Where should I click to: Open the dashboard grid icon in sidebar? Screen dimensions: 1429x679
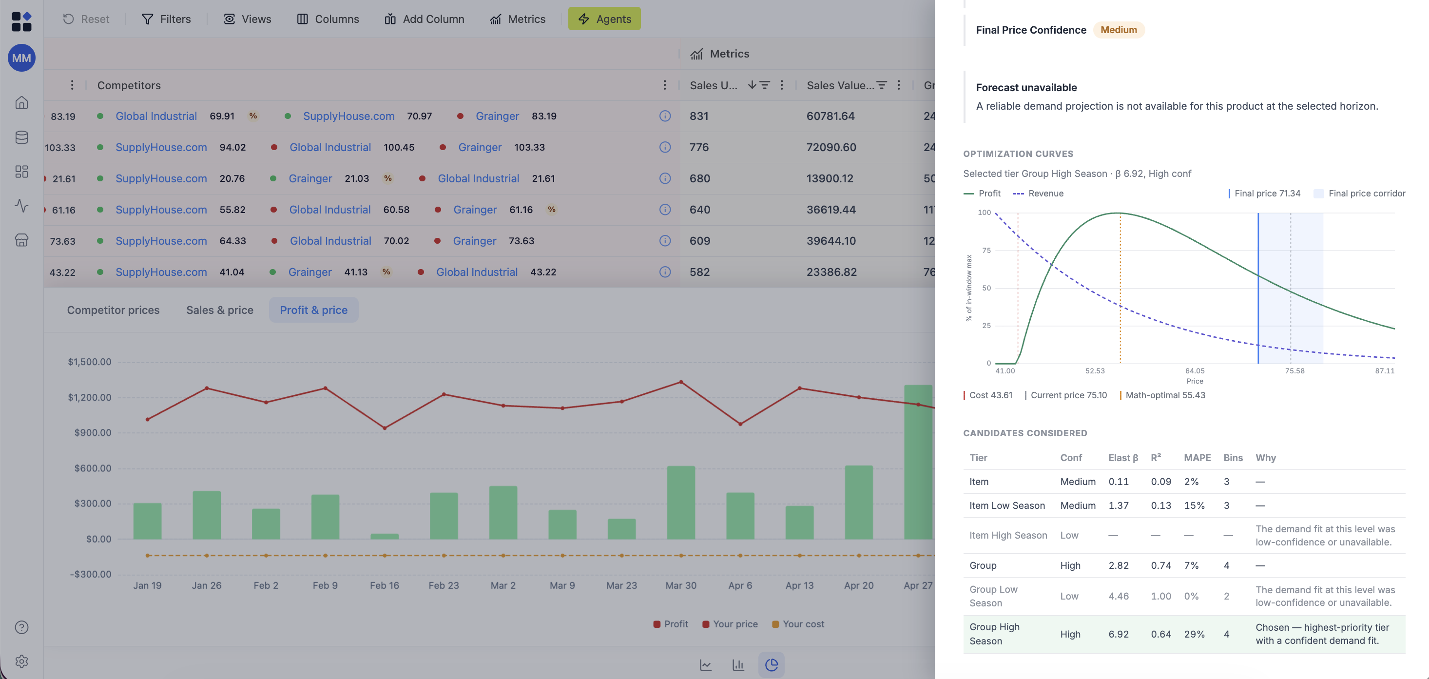click(x=21, y=172)
